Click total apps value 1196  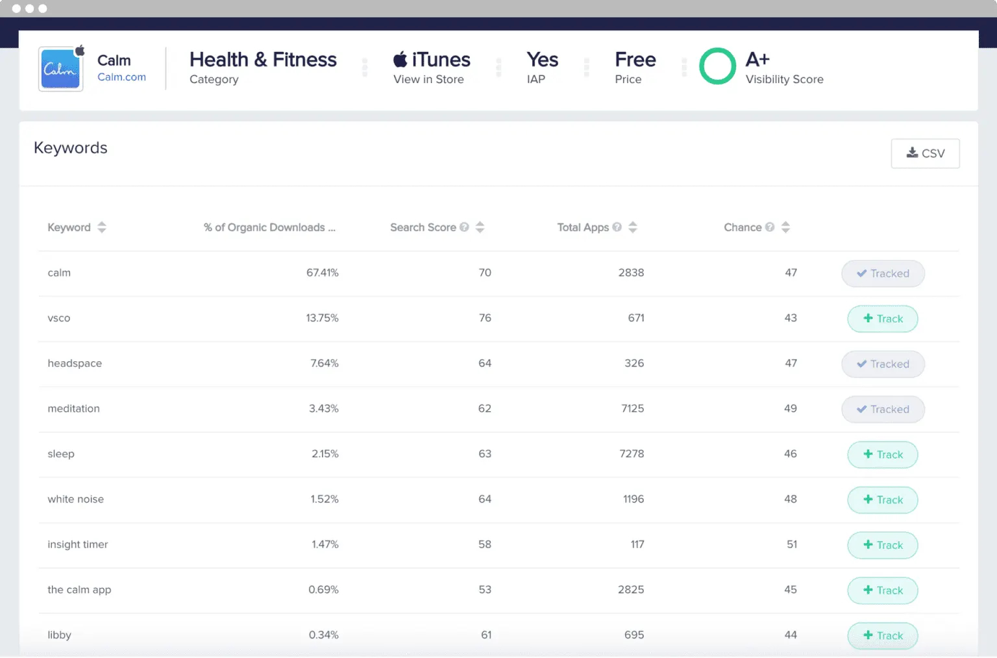pyautogui.click(x=634, y=499)
